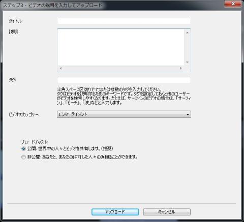This screenshot has width=244, height=222.
Task: Close the ステップ3 upload dialog
Action: click(233, 4)
